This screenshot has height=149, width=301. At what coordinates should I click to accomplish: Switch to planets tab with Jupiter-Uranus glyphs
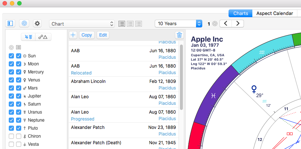28,37
